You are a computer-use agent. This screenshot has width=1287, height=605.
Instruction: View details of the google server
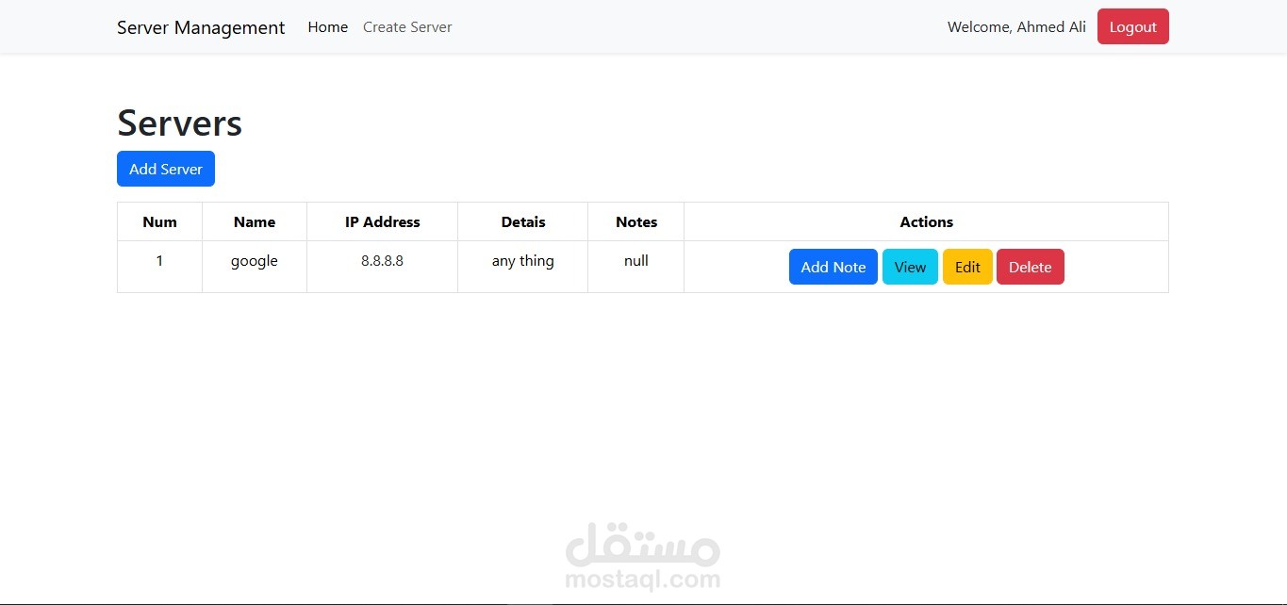909,267
